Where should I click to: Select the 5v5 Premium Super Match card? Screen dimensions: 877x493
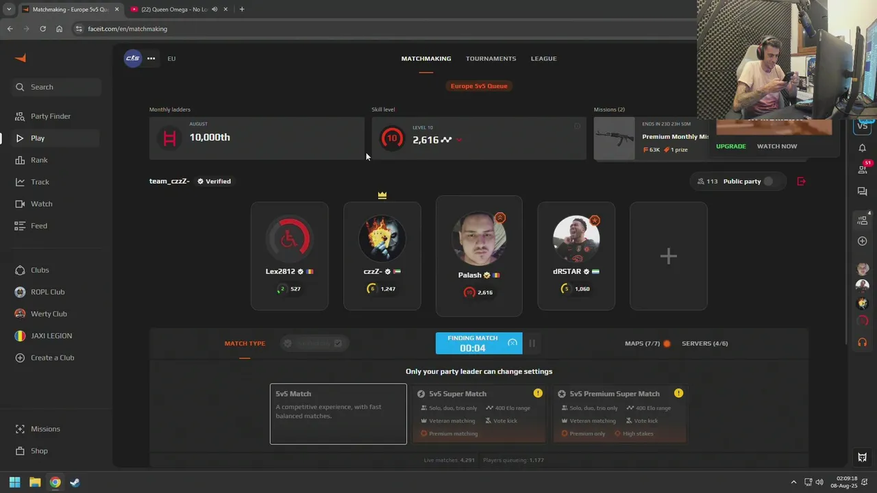(619, 414)
